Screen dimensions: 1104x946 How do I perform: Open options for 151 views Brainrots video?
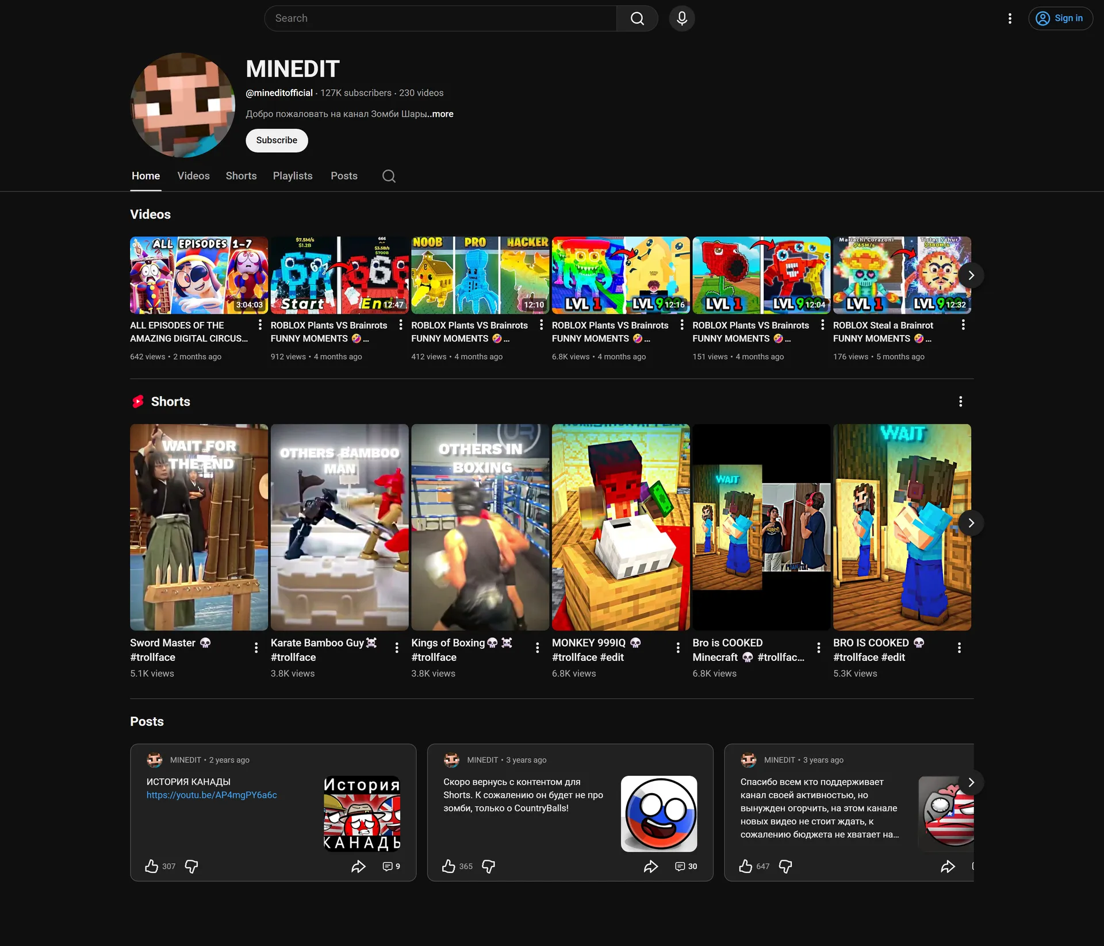click(823, 325)
